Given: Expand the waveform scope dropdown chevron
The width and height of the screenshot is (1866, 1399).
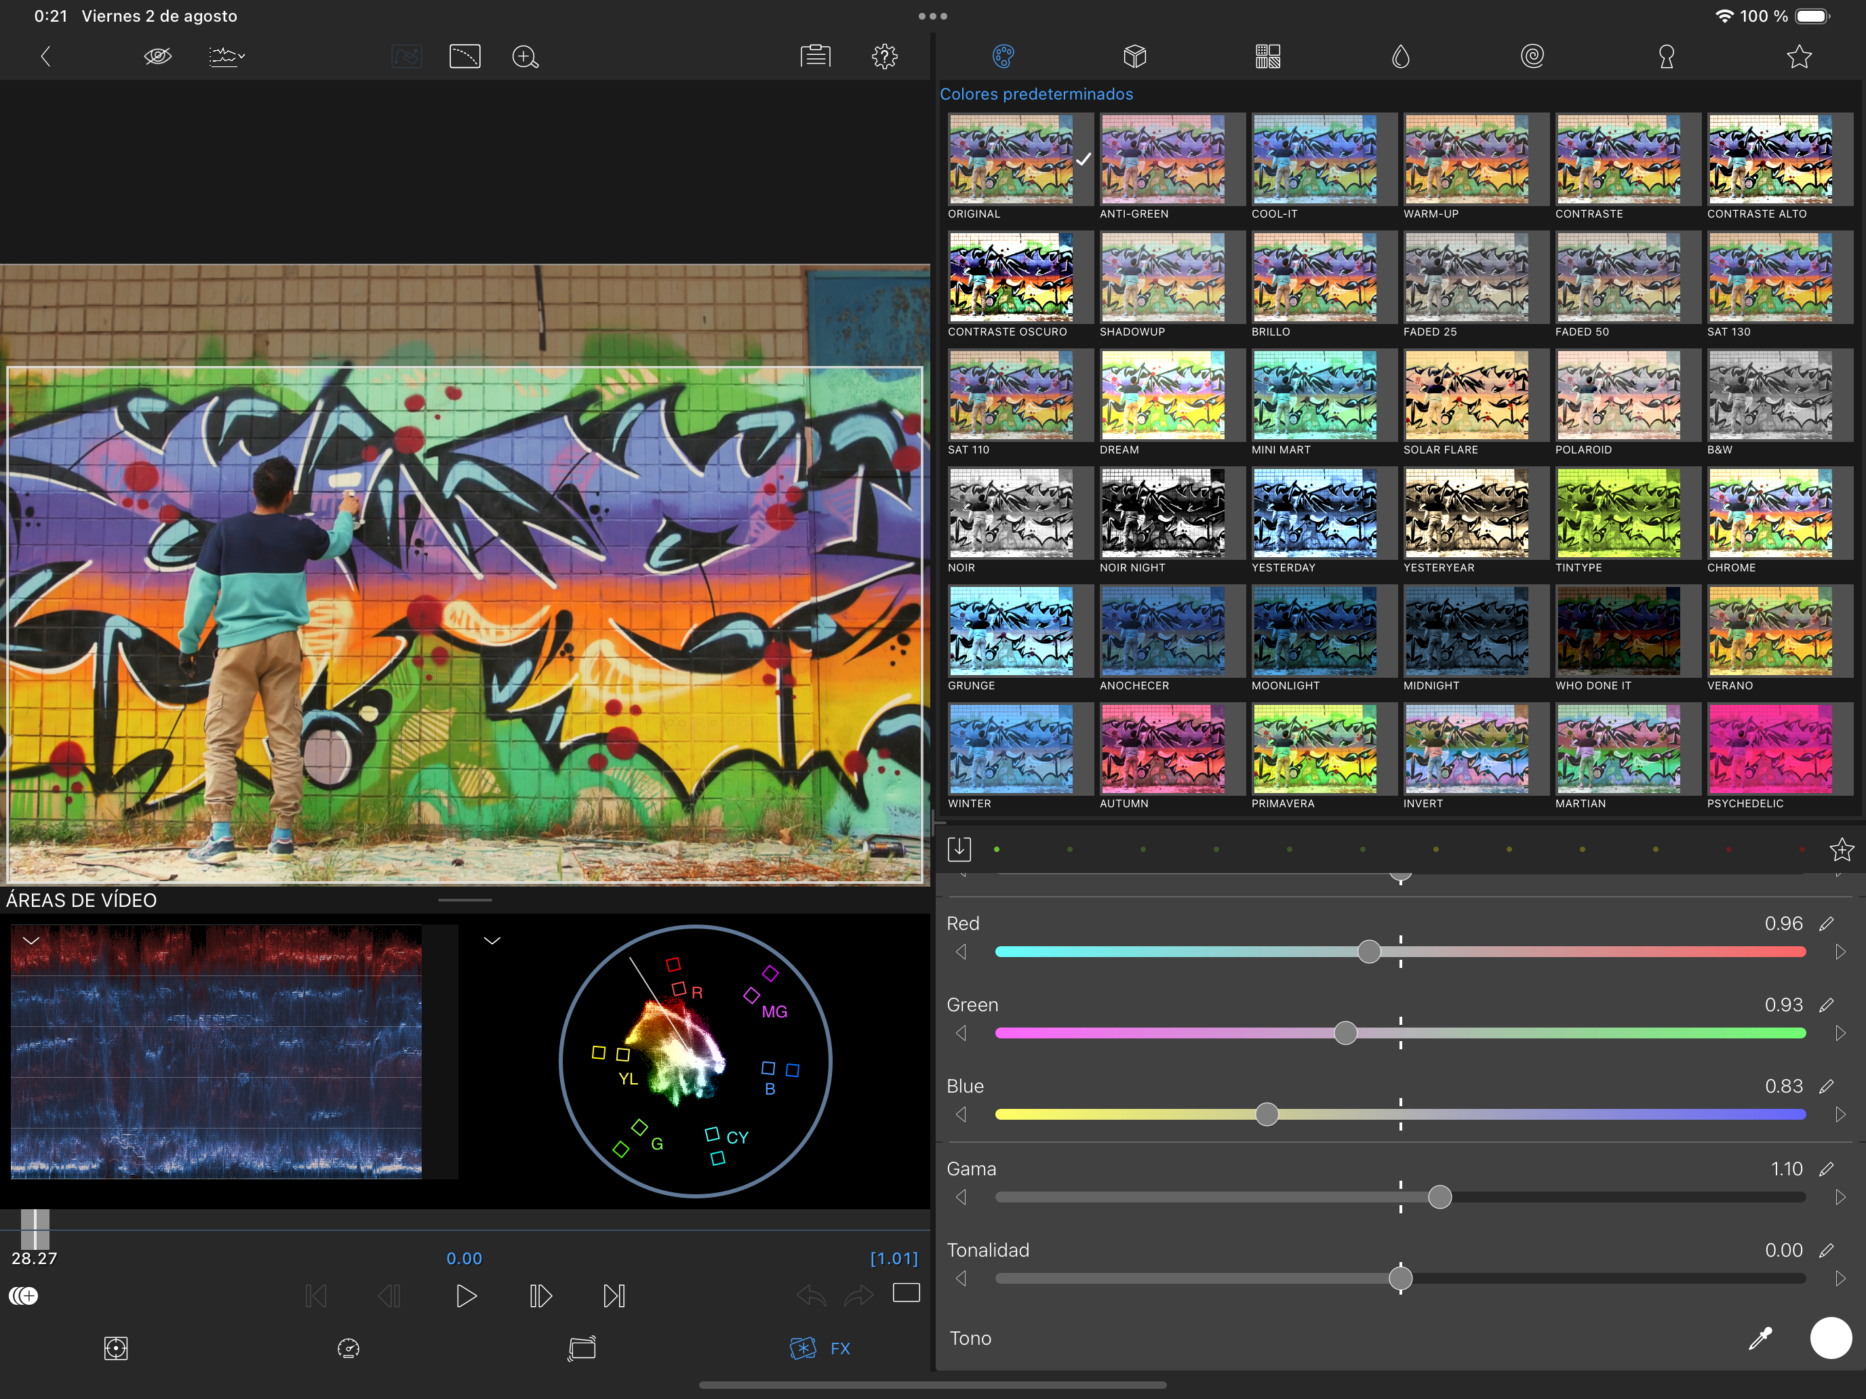Looking at the screenshot, I should click(x=31, y=940).
